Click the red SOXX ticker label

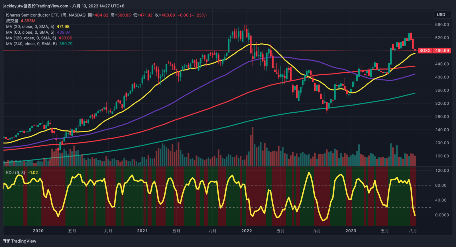tap(425, 50)
